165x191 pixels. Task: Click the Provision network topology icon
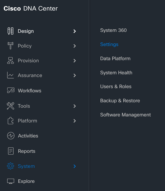click(10, 60)
